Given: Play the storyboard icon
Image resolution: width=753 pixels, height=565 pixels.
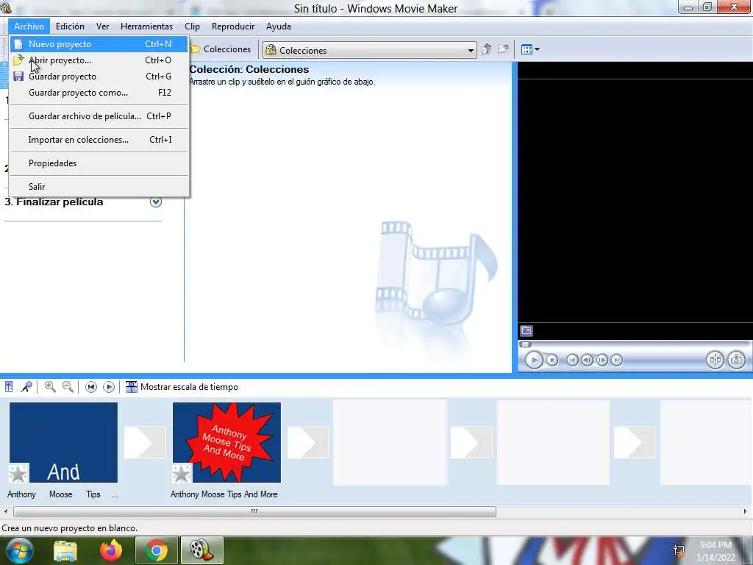Looking at the screenshot, I should [109, 387].
